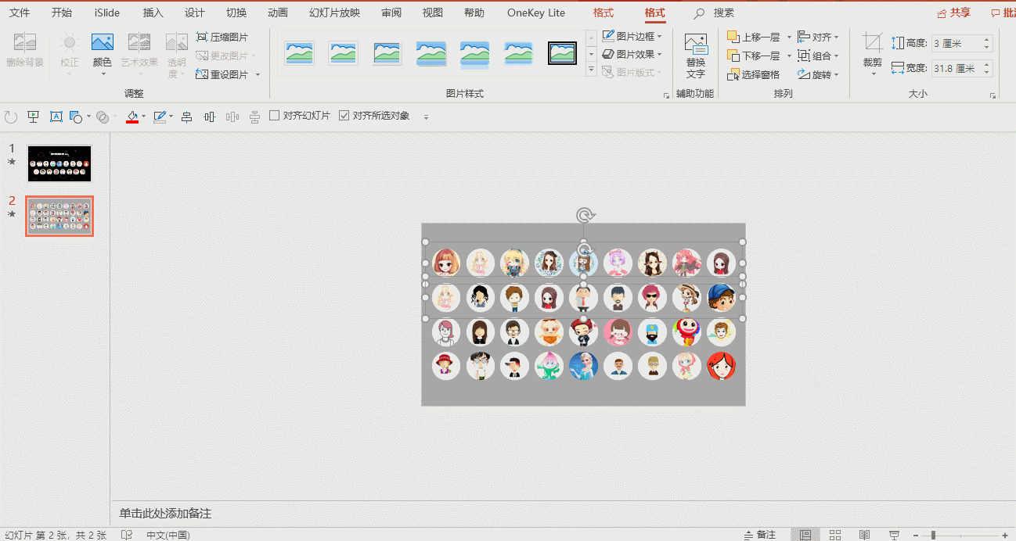
Task: Click align middle vertically icon in quick toolbar
Action: click(x=209, y=116)
